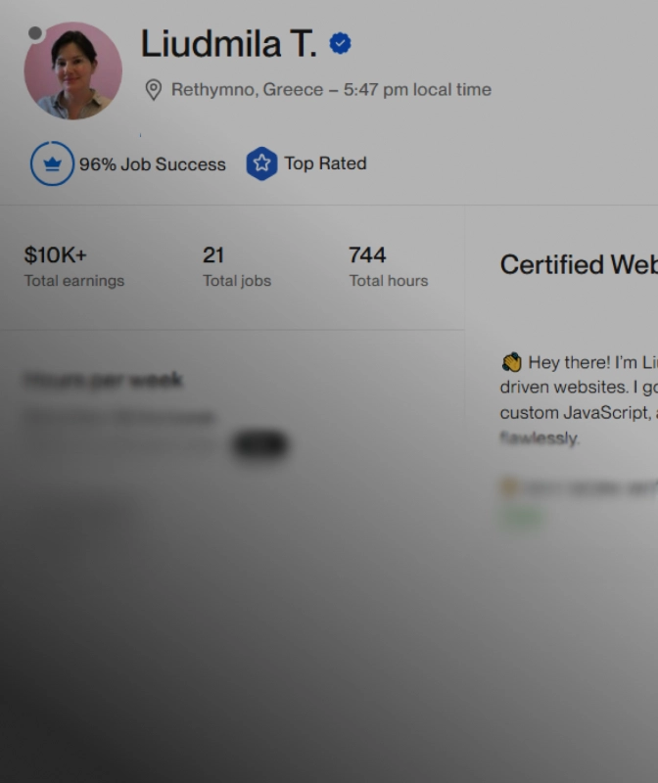
Task: Click the Top Rated star badge icon
Action: (x=261, y=163)
